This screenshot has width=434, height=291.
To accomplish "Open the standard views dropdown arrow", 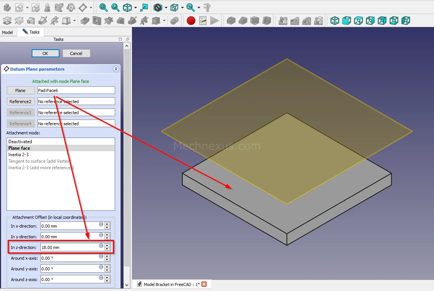I will (x=135, y=8).
